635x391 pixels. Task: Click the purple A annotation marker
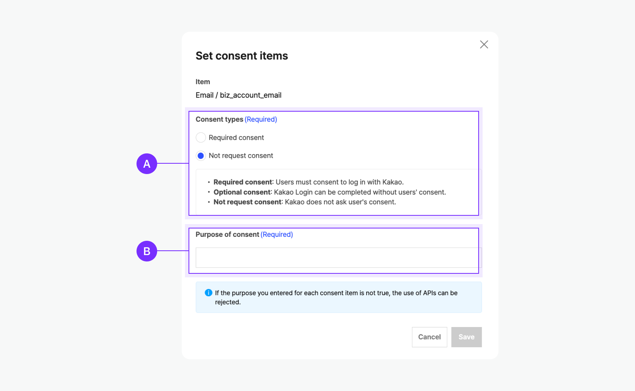[147, 164]
